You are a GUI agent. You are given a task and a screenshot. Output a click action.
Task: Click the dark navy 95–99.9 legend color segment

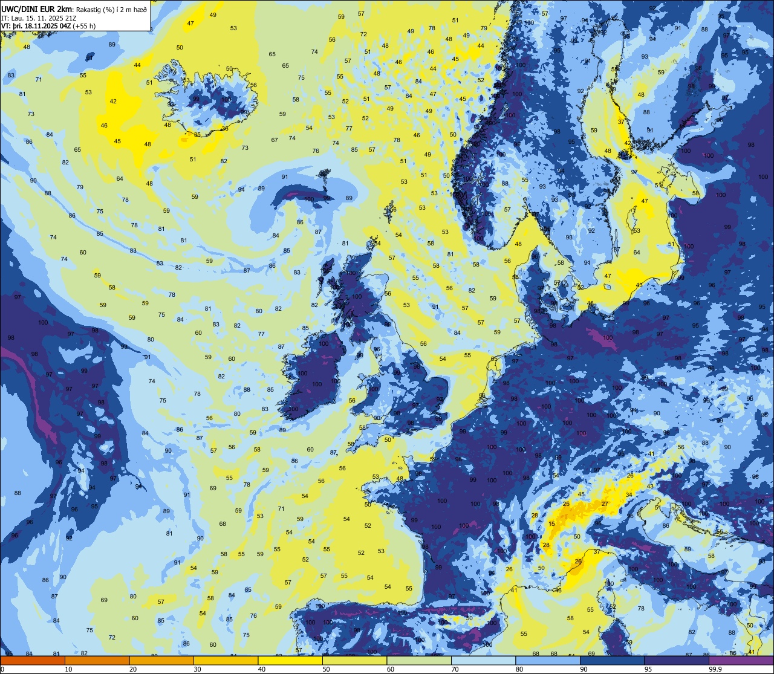pyautogui.click(x=677, y=660)
